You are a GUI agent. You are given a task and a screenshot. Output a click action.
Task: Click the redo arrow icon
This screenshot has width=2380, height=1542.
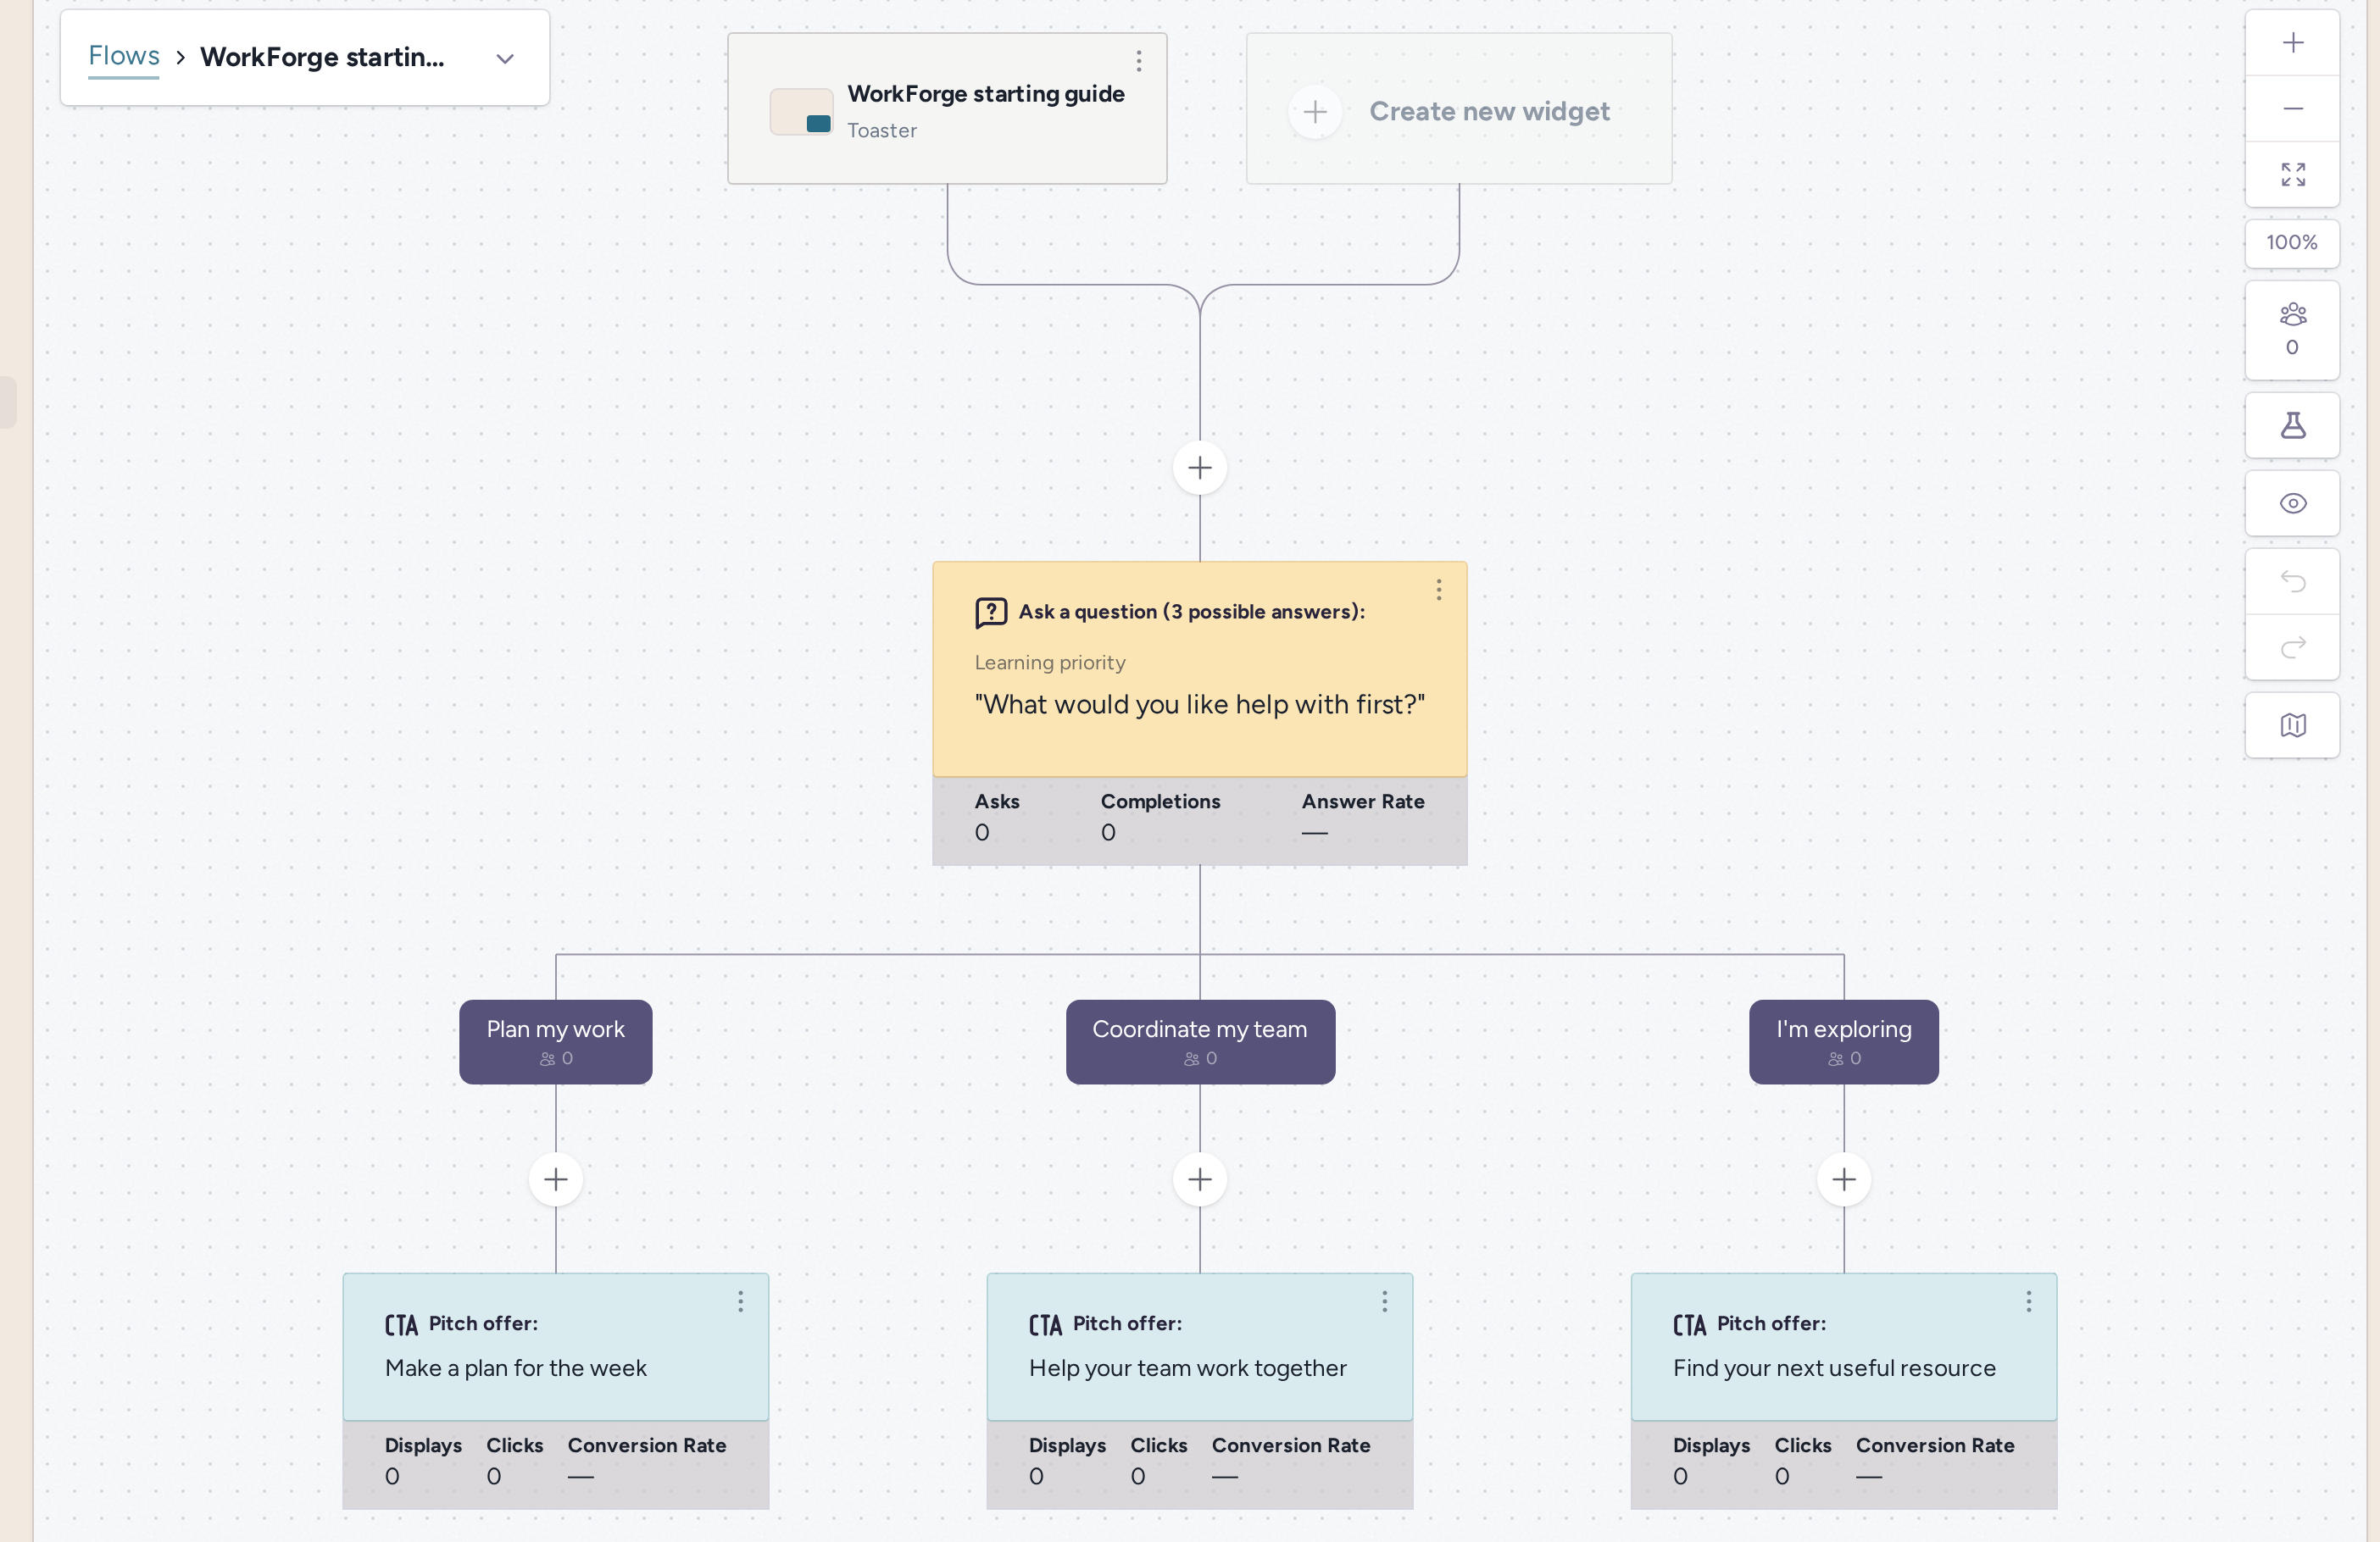coord(2292,647)
